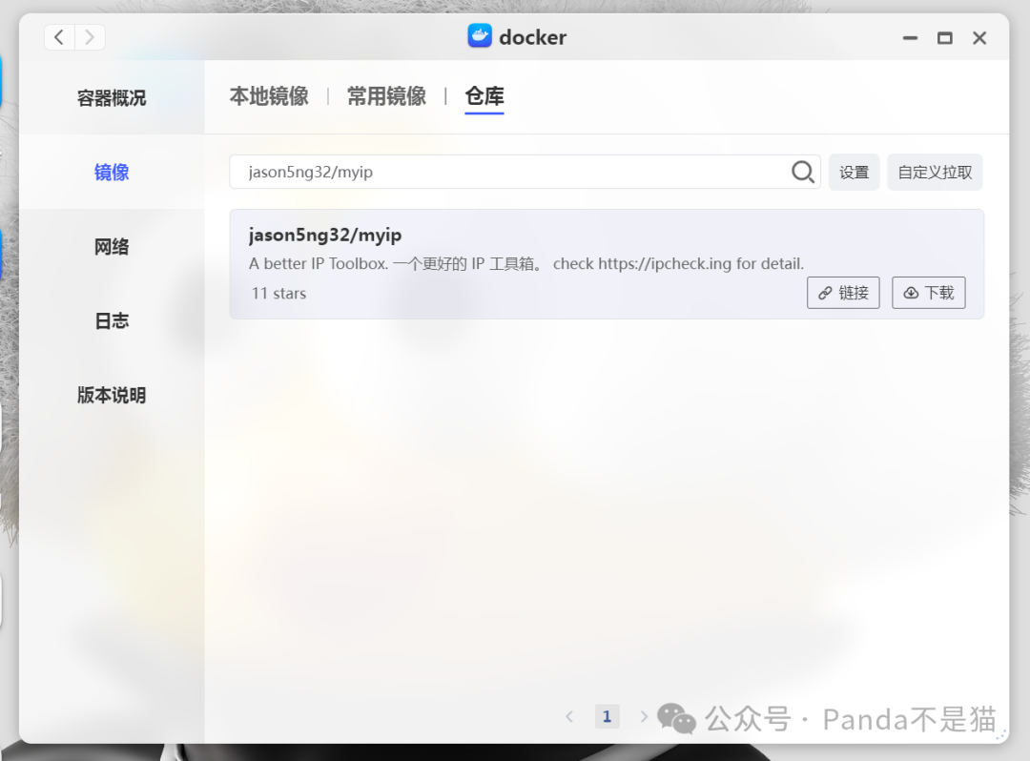1030x761 pixels.
Task: Click the docker whale app icon
Action: click(480, 36)
